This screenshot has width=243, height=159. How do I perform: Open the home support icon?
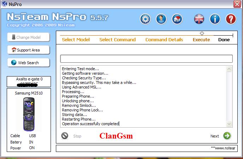(177, 19)
